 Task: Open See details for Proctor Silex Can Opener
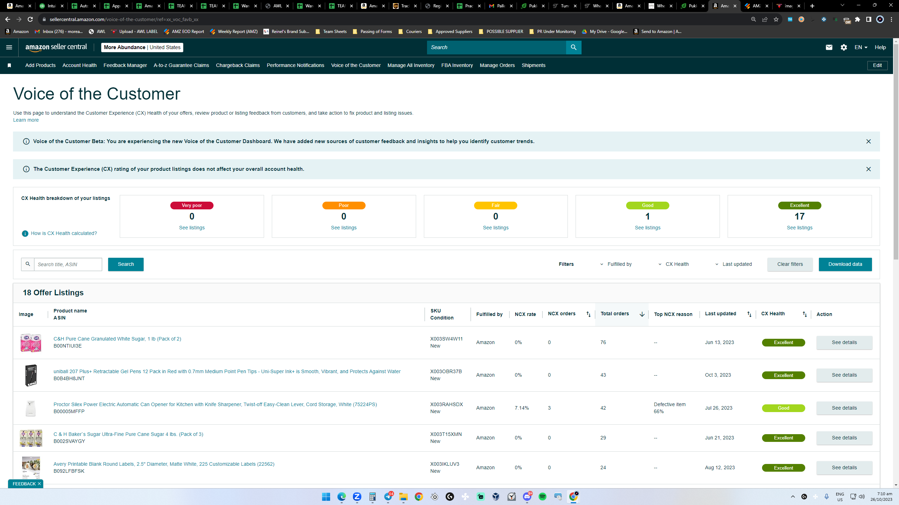844,408
